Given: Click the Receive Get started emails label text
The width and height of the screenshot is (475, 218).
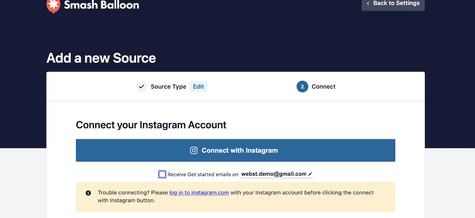Looking at the screenshot, I should (x=203, y=174).
